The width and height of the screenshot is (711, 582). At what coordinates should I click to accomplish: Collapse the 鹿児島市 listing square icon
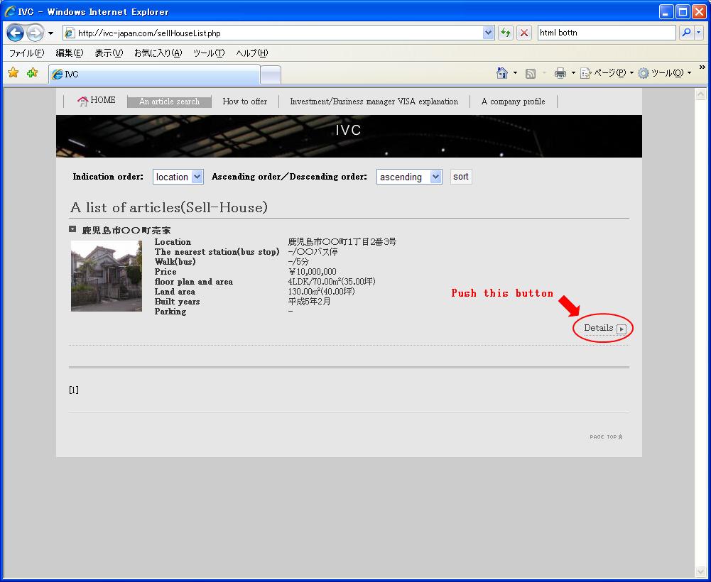click(x=72, y=229)
